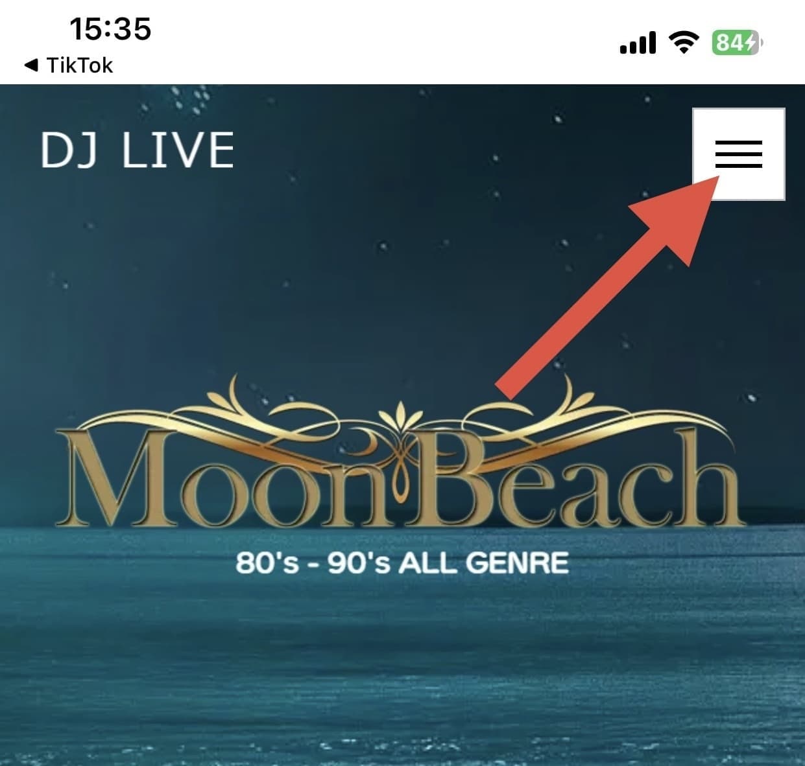Screen dimensions: 805x766
Task: Click the word "LIVE" in the site title
Action: (x=178, y=150)
